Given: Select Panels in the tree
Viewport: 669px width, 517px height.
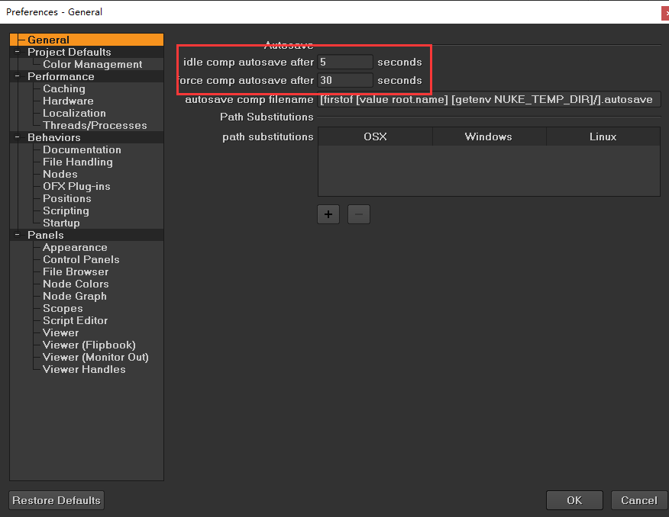Looking at the screenshot, I should [x=45, y=235].
